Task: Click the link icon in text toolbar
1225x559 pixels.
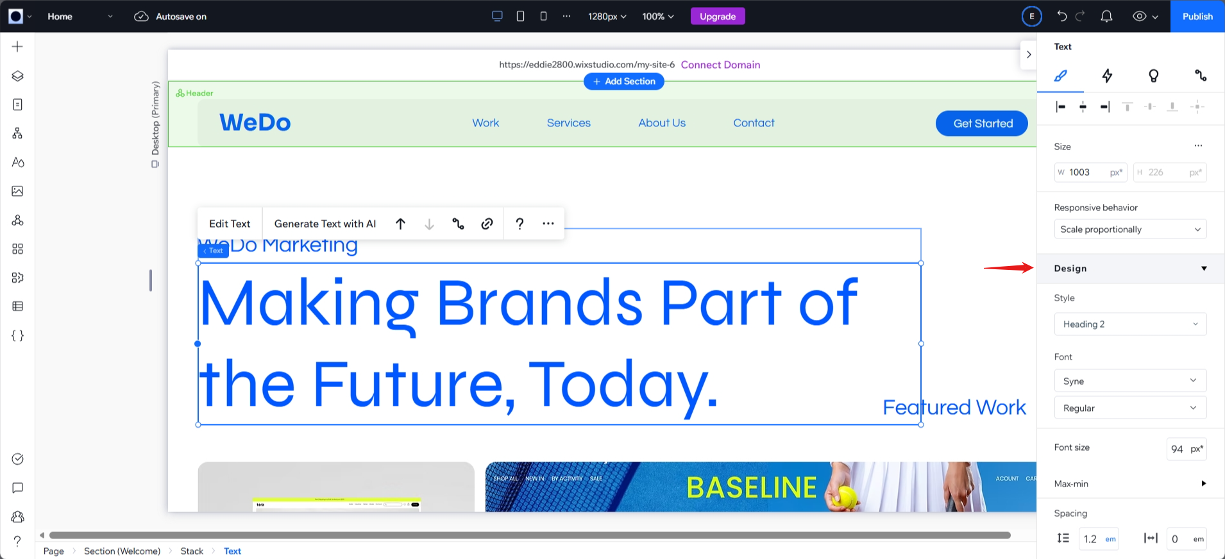Action: [x=487, y=224]
